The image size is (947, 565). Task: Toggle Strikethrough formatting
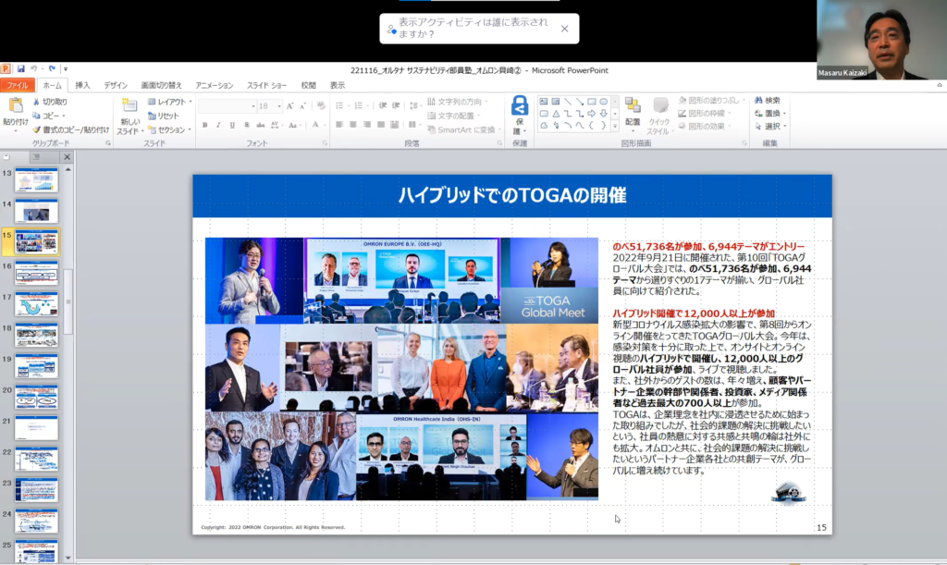[260, 126]
